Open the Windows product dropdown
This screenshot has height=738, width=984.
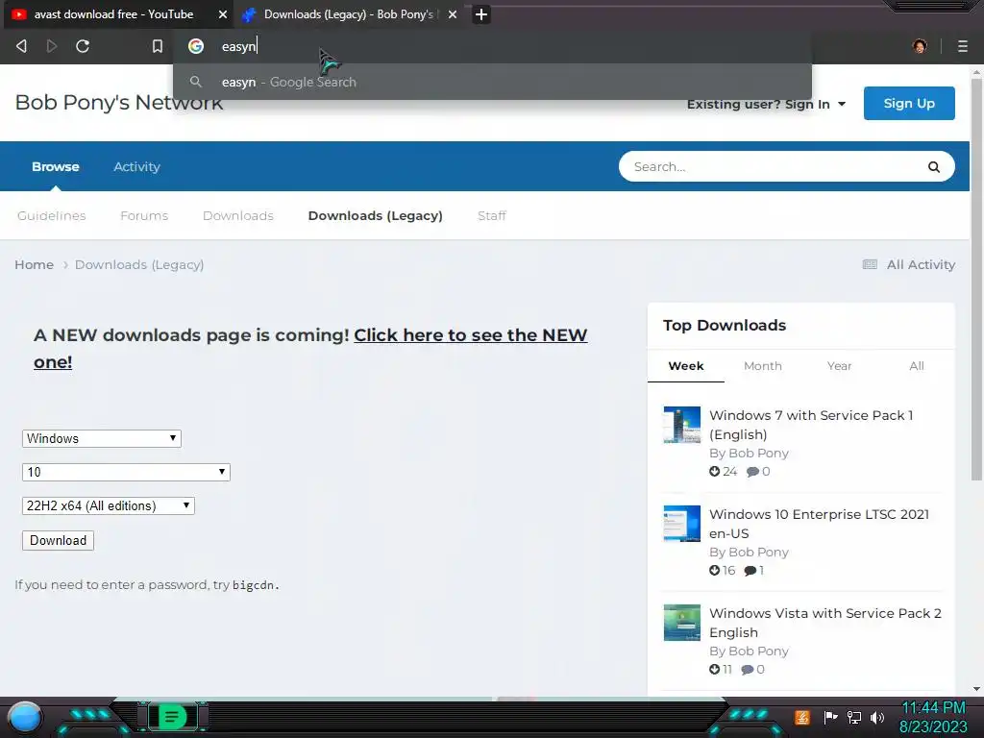pos(102,438)
